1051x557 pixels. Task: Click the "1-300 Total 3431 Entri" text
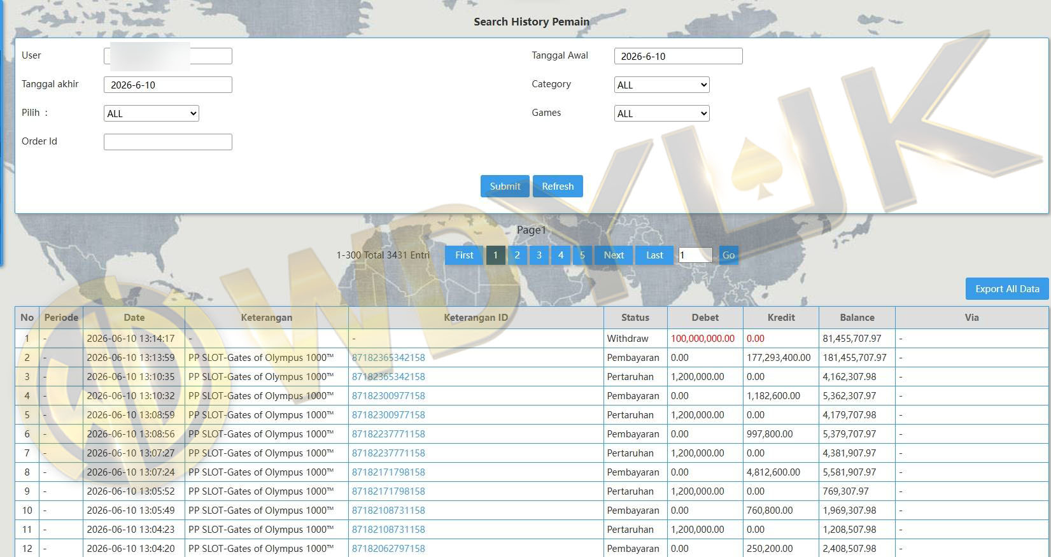pyautogui.click(x=383, y=255)
